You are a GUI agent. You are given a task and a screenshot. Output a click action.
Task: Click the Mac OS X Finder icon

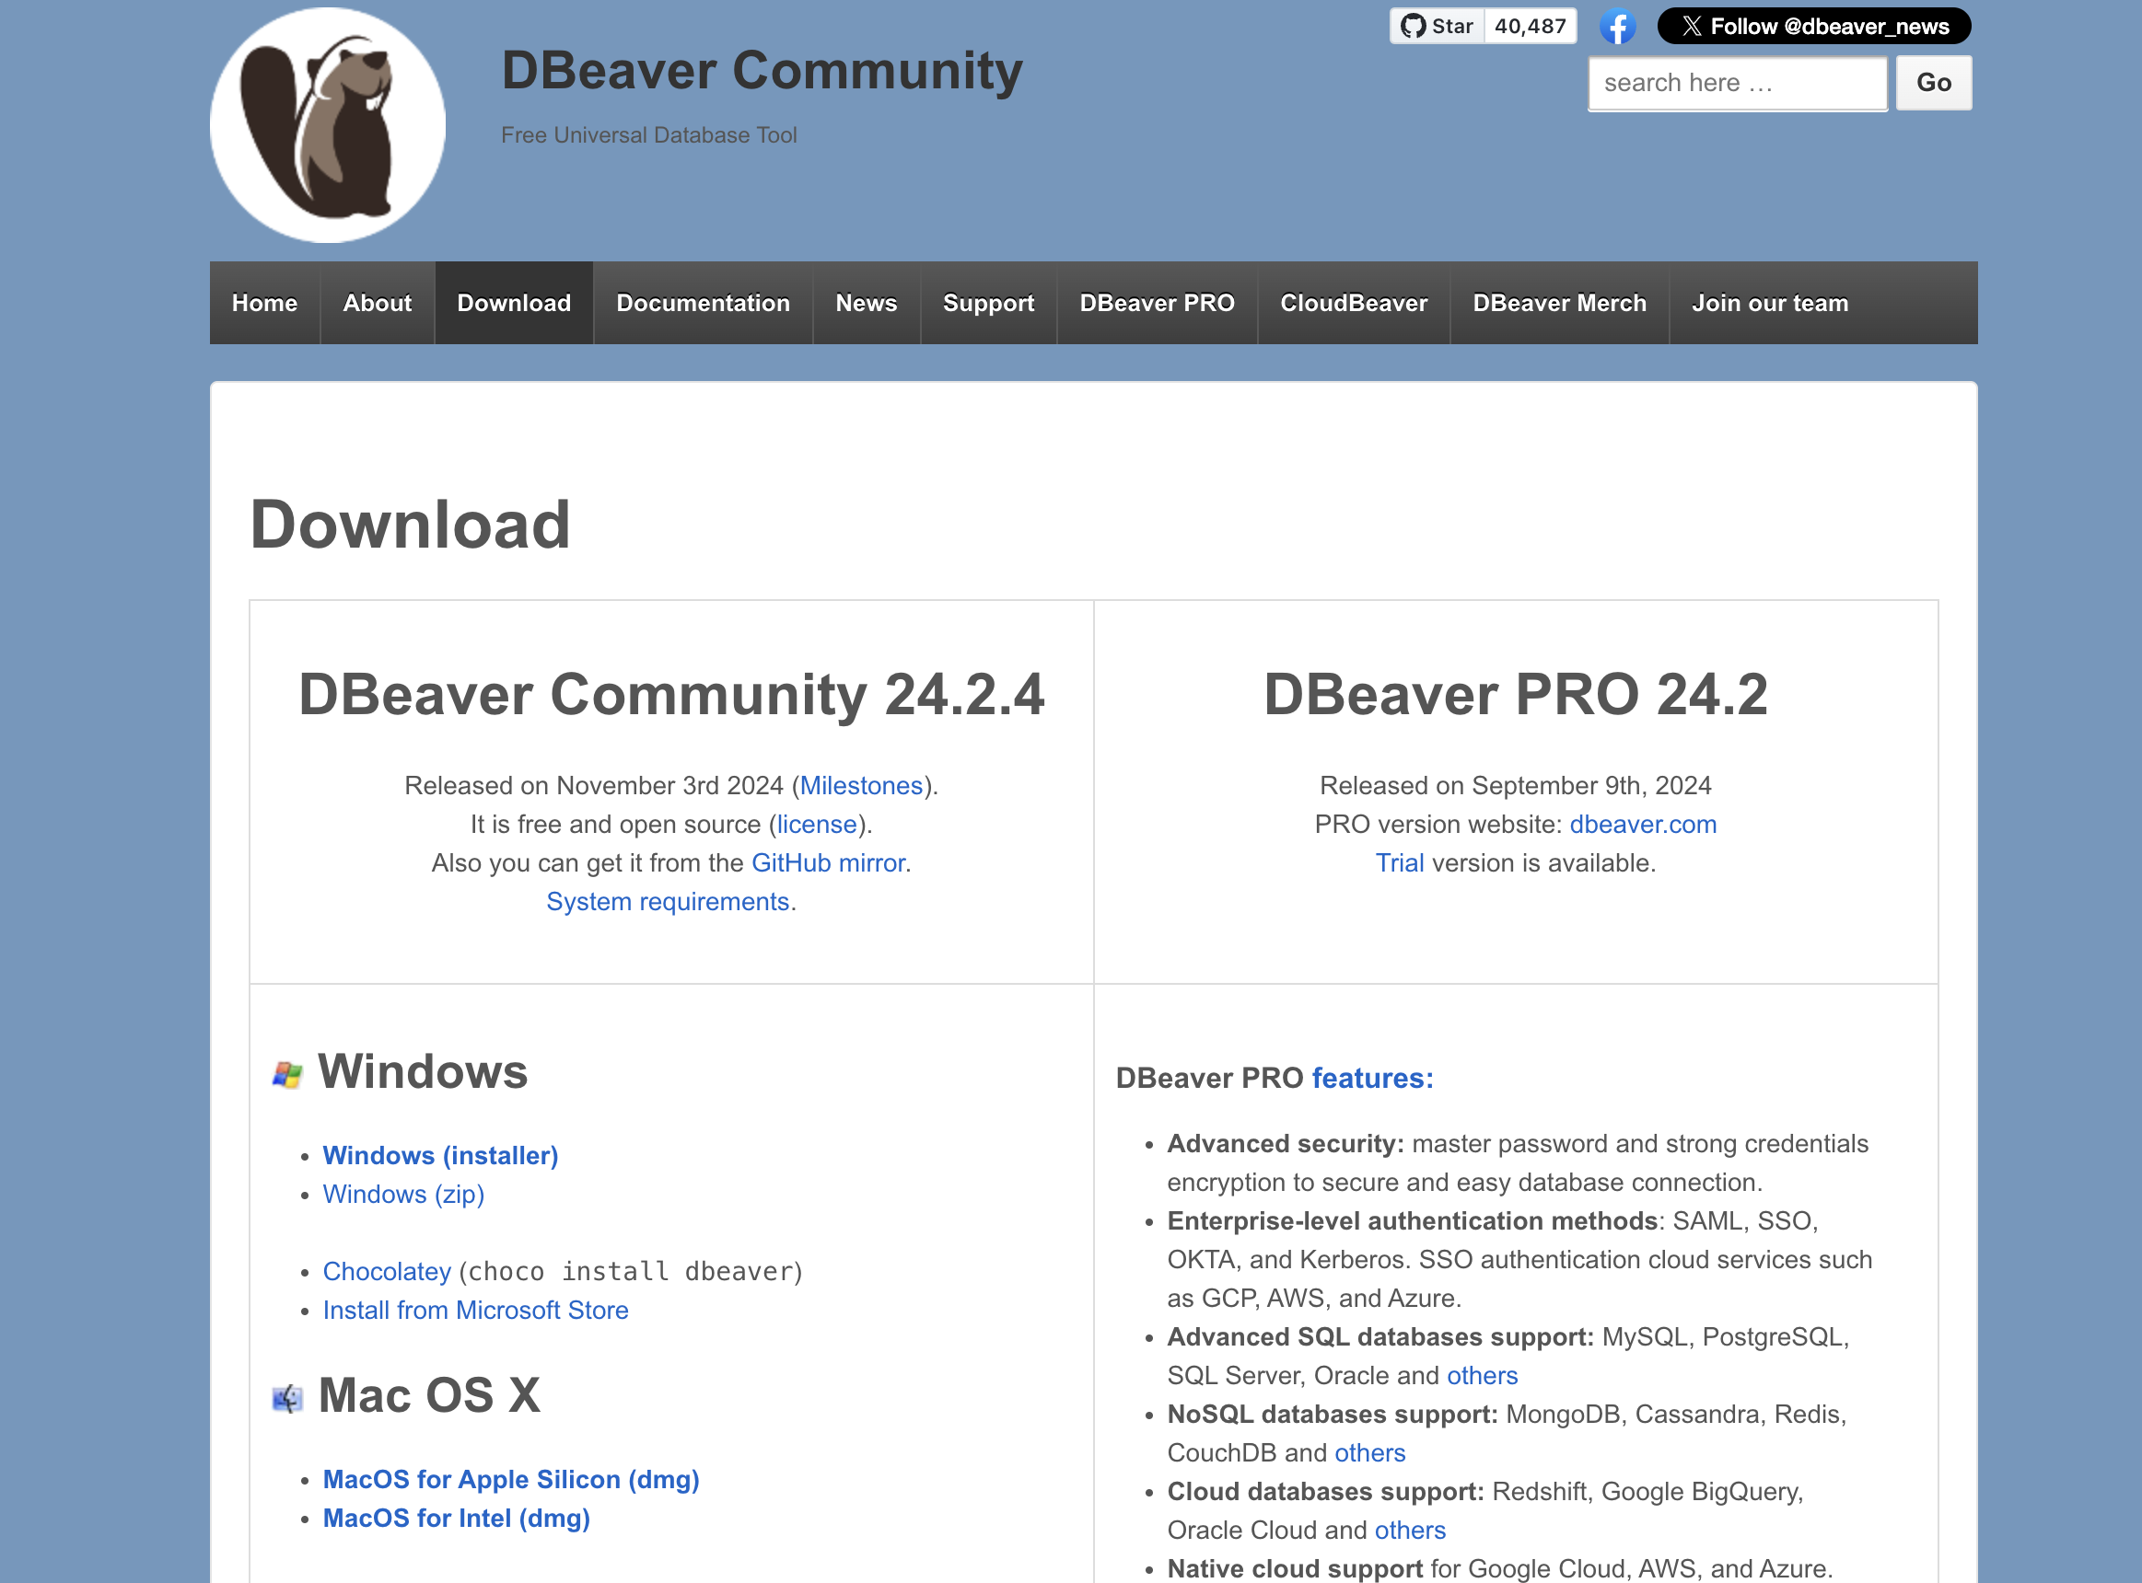(x=286, y=1399)
